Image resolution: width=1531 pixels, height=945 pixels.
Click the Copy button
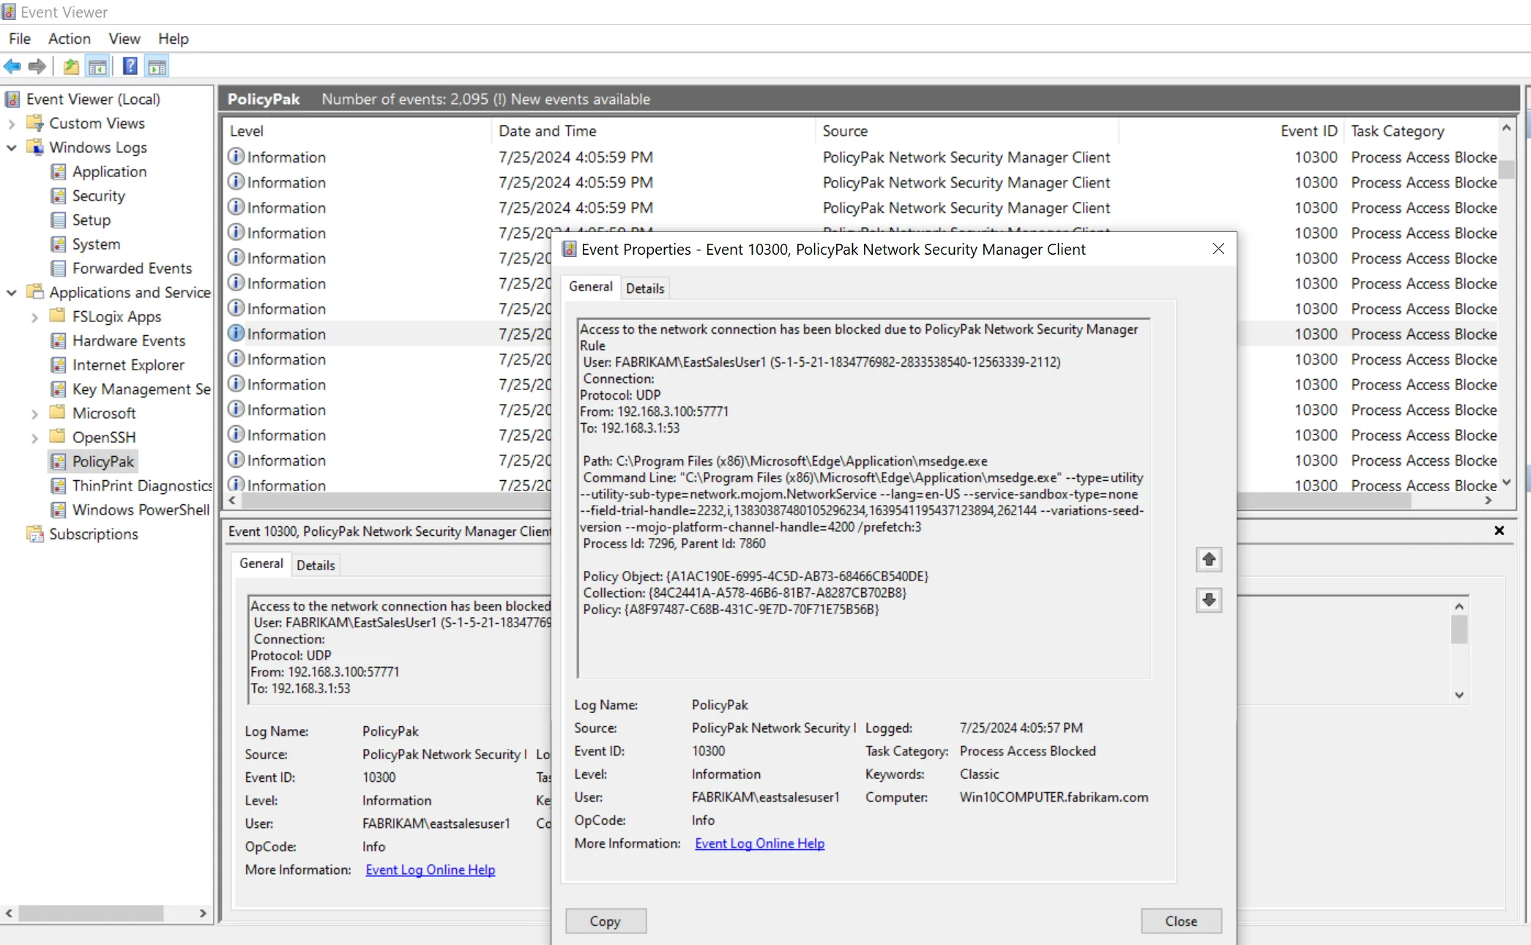[x=606, y=921]
